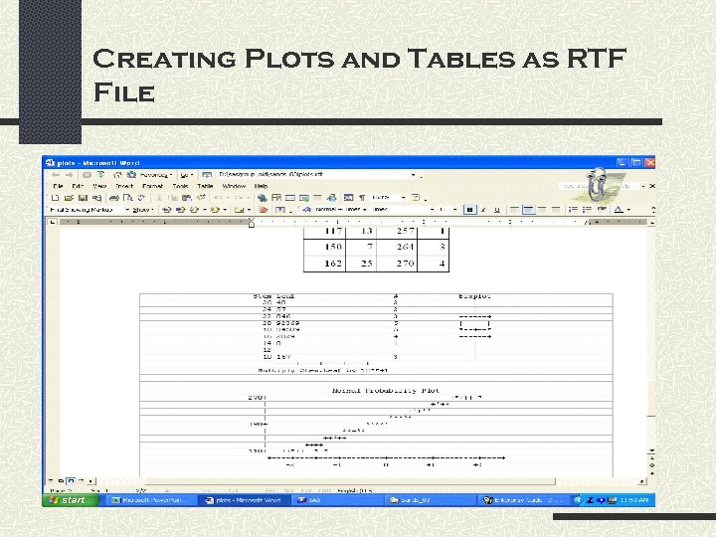
Task: Click the Web toolbar Refresh icon
Action: click(100, 175)
